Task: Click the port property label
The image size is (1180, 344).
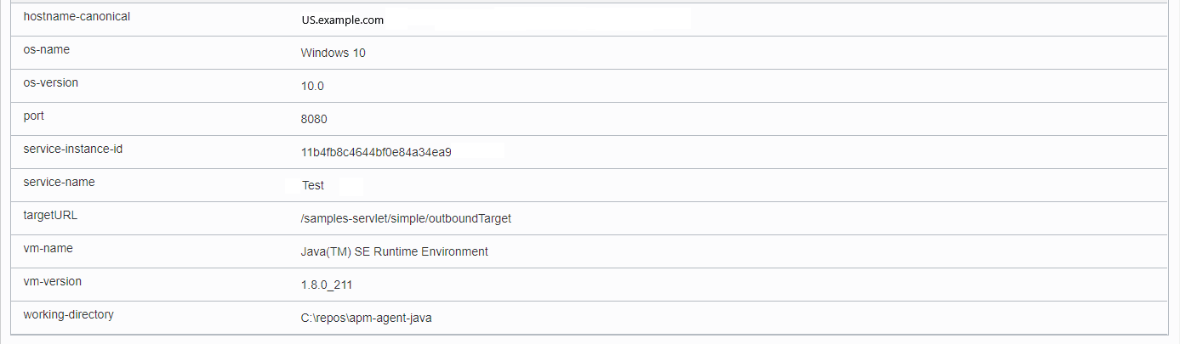Action: pos(33,116)
